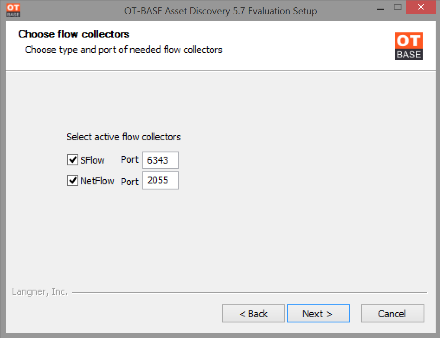Screen dimensions: 440x338
Task: Focus the NetFlow port field showing 2055
Action: (x=160, y=180)
